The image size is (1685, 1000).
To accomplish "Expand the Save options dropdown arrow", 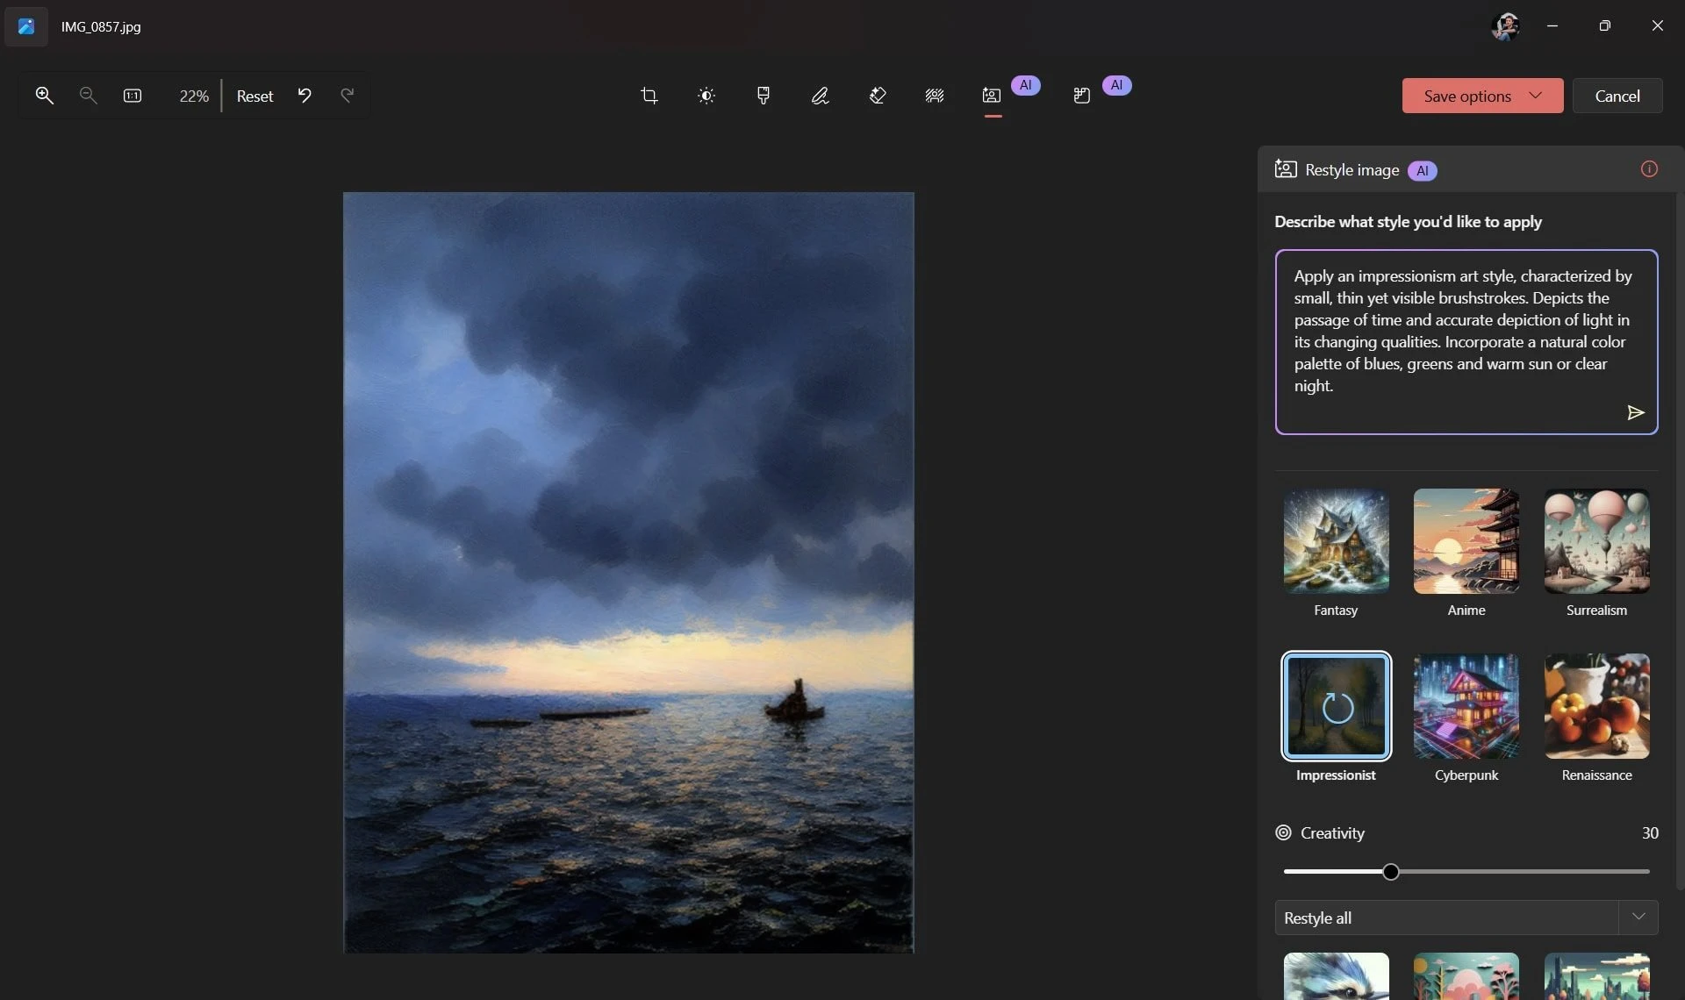I will pyautogui.click(x=1535, y=96).
